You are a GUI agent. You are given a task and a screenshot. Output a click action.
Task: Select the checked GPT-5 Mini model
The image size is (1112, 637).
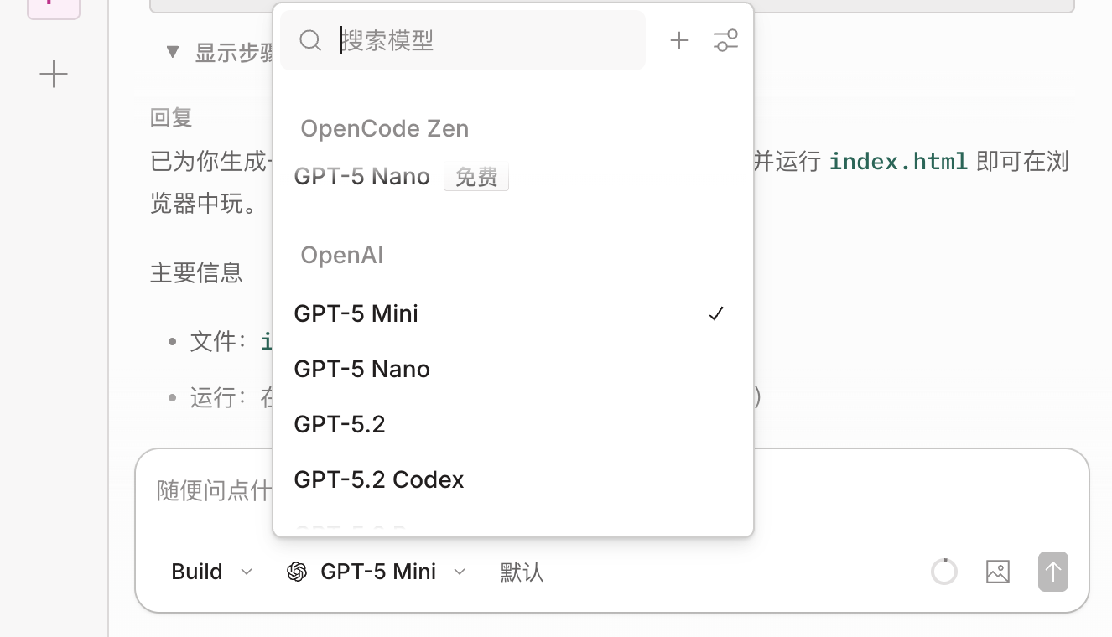[x=356, y=313]
